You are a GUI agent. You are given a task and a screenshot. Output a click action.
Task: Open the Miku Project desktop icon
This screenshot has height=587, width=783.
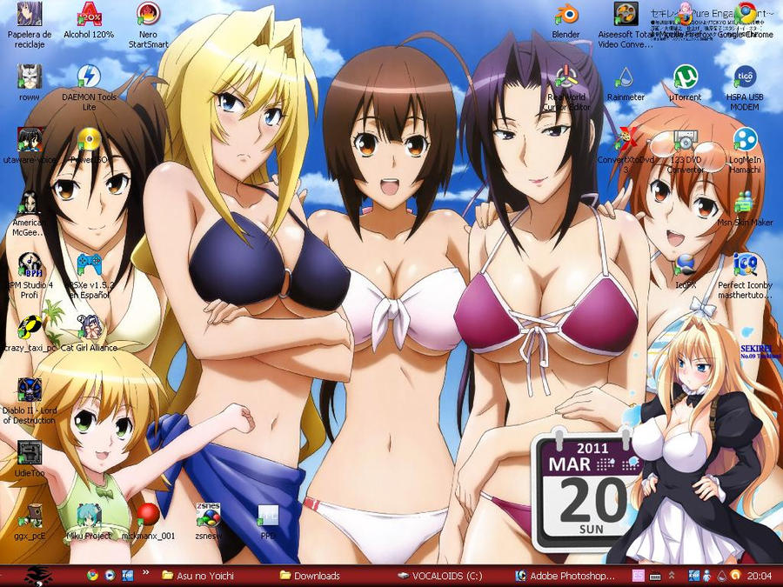pos(89,522)
